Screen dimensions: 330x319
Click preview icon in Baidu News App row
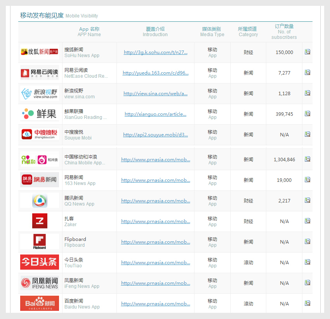tap(307, 303)
